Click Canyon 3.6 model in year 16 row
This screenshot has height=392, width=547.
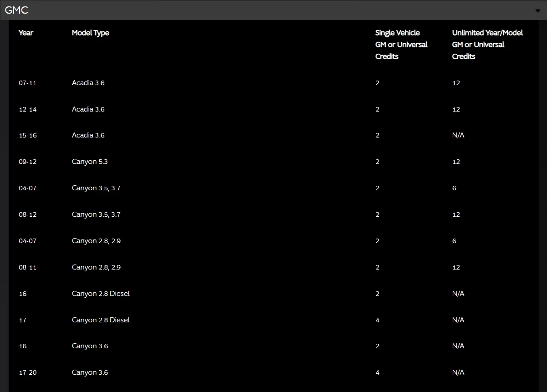pyautogui.click(x=90, y=346)
